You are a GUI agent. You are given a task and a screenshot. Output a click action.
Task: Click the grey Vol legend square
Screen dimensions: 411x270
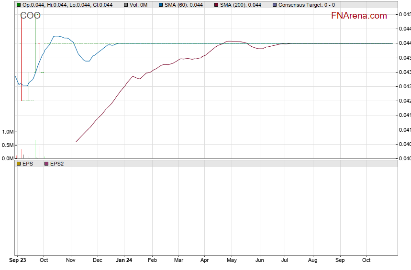point(125,5)
